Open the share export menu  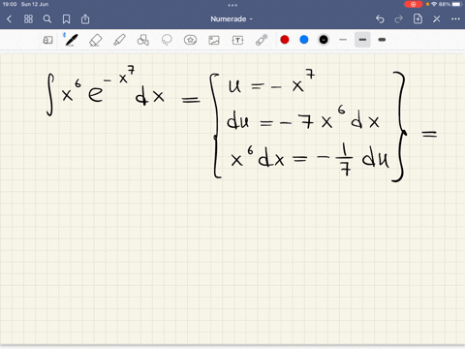[85, 19]
